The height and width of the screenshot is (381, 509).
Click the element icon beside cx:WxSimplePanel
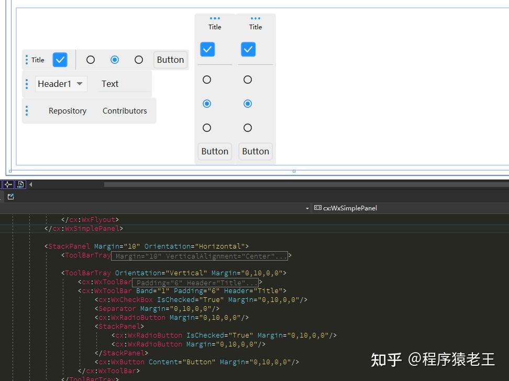[x=318, y=208]
